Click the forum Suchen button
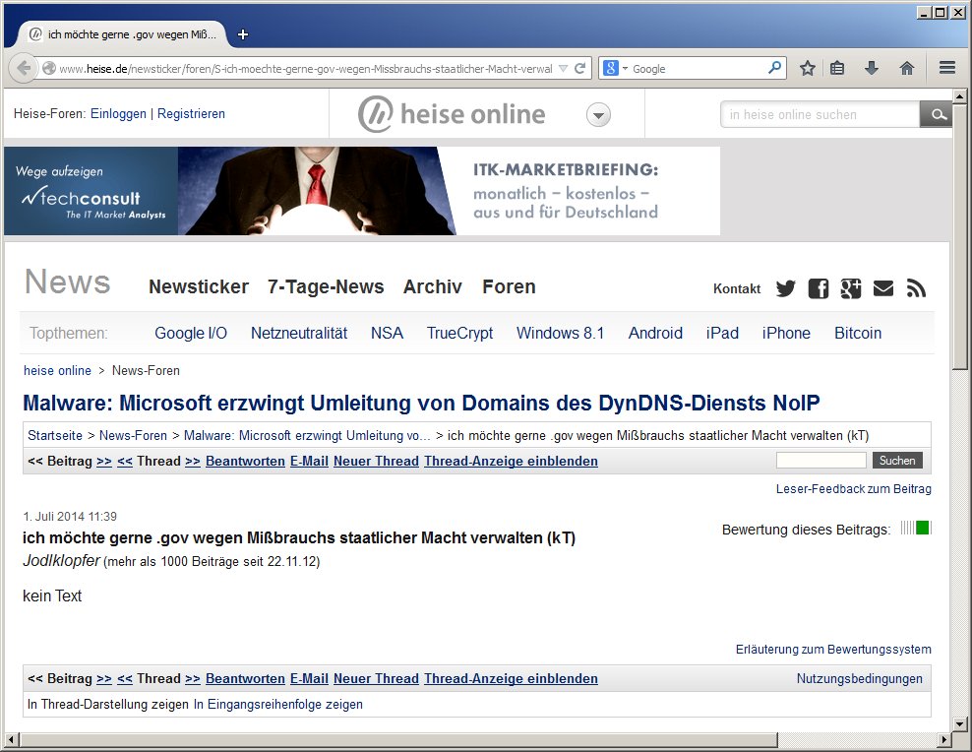Image resolution: width=972 pixels, height=752 pixels. tap(897, 460)
